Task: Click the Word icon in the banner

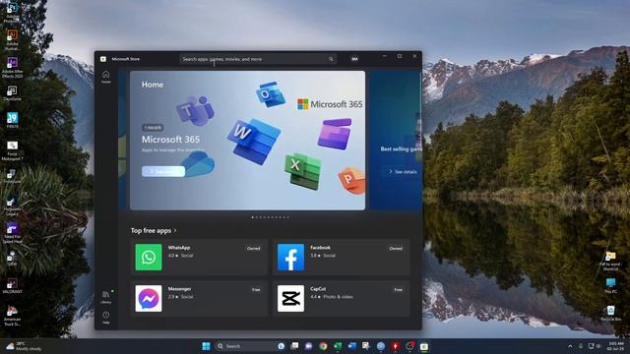Action: click(254, 141)
